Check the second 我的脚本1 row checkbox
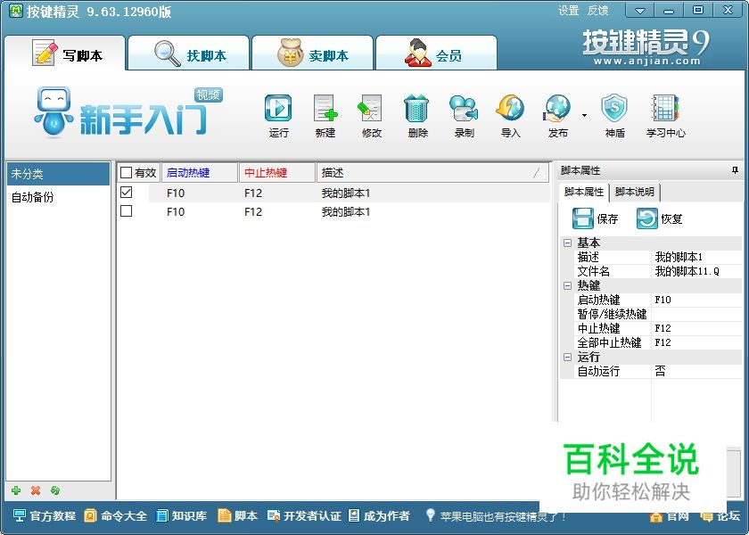Image resolution: width=749 pixels, height=535 pixels. coord(126,211)
